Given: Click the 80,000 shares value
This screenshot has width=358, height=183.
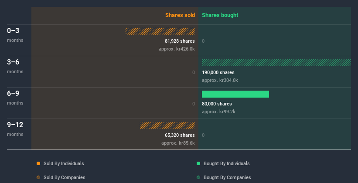Looking at the screenshot, I should click(x=217, y=104).
